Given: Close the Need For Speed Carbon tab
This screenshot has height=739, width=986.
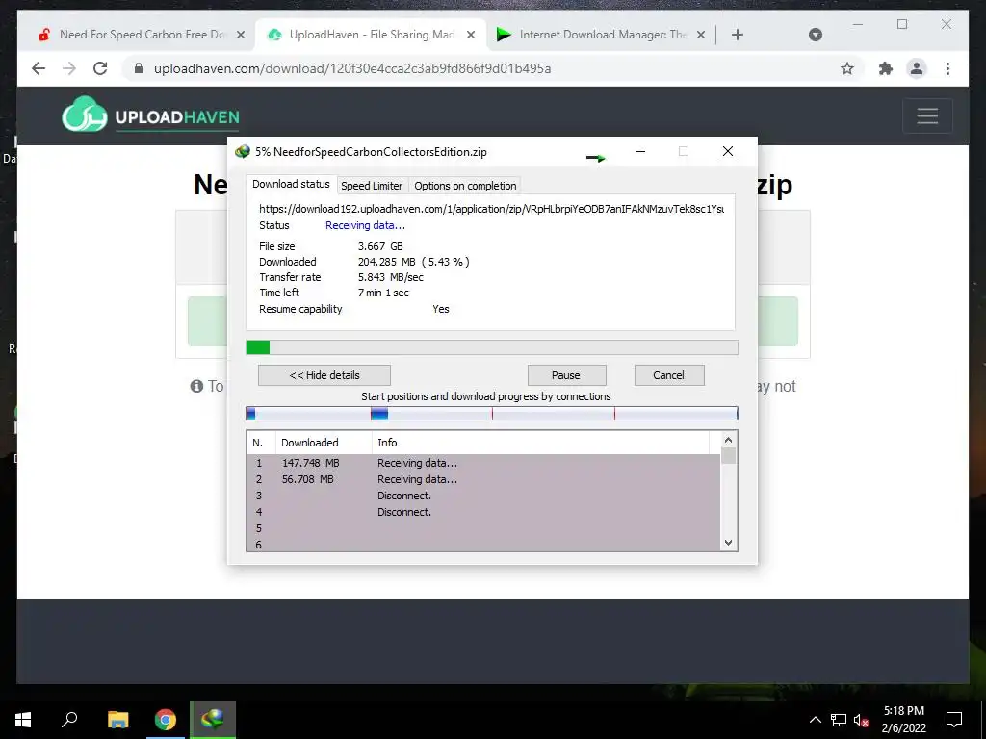Looking at the screenshot, I should click(x=240, y=35).
